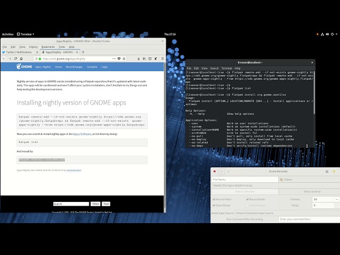Open the Audio Input Source dropdown
The image size is (340, 255).
(287, 213)
